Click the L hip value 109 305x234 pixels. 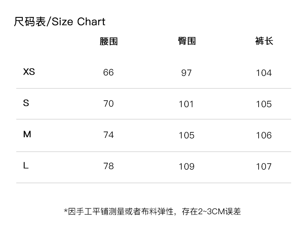(186, 167)
